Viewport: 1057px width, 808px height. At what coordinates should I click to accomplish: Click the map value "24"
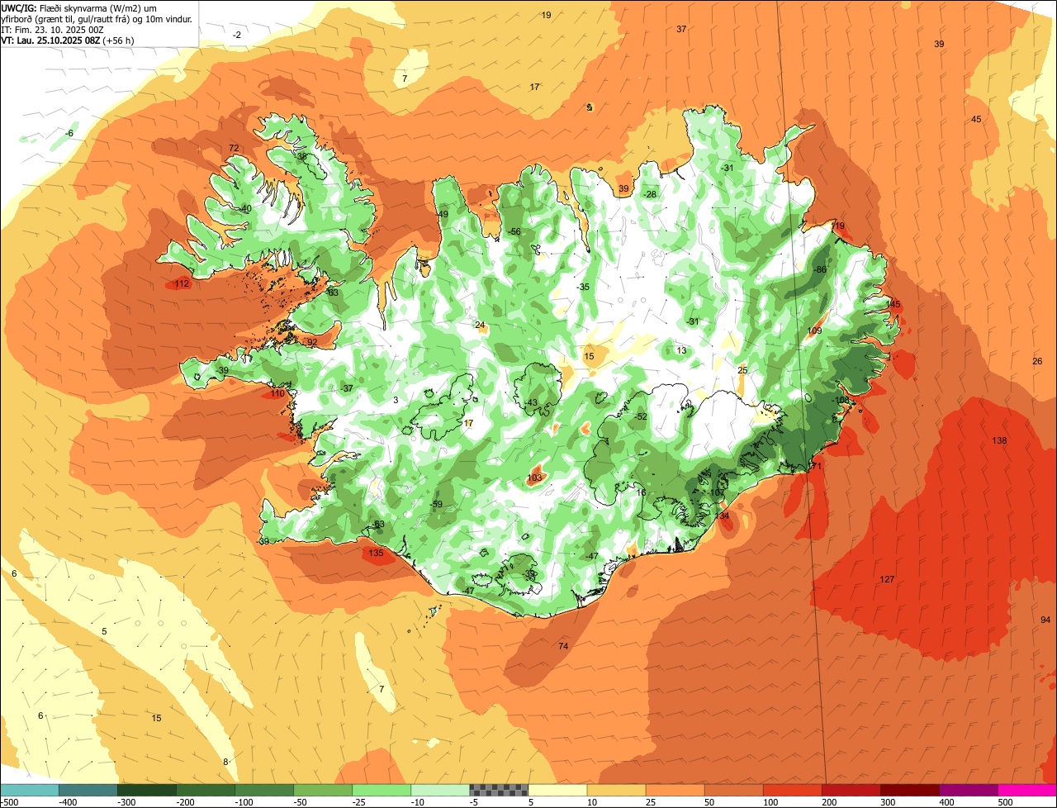pos(480,325)
